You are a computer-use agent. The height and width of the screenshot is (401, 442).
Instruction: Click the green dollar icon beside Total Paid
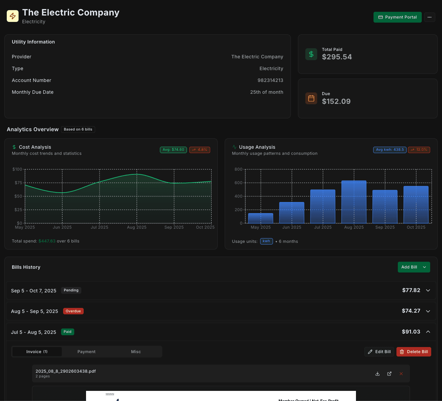(x=311, y=54)
